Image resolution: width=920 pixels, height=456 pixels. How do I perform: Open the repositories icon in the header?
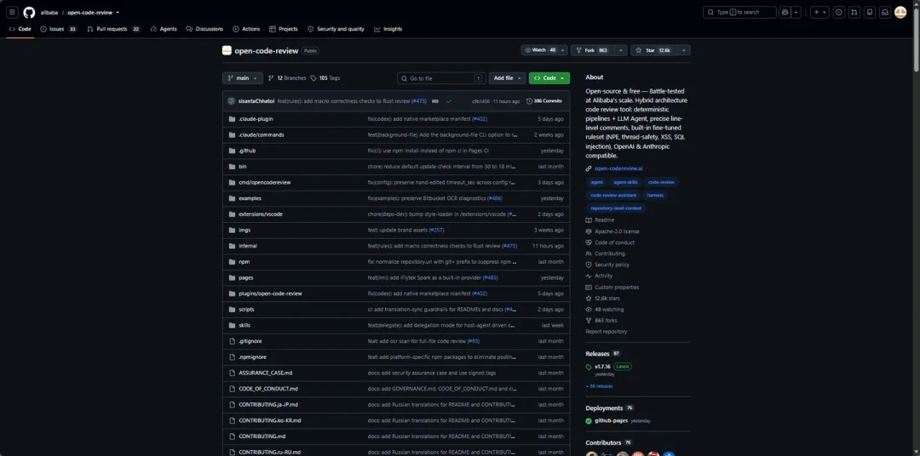[x=870, y=12]
